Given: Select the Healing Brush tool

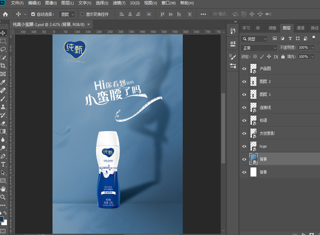Looking at the screenshot, I should pos(3,90).
